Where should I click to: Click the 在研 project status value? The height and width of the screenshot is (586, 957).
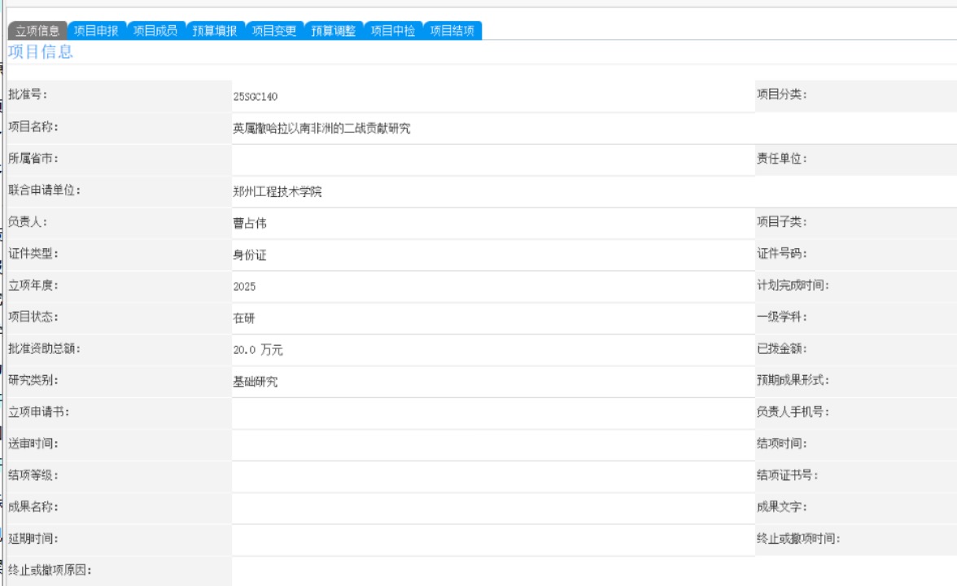click(244, 318)
